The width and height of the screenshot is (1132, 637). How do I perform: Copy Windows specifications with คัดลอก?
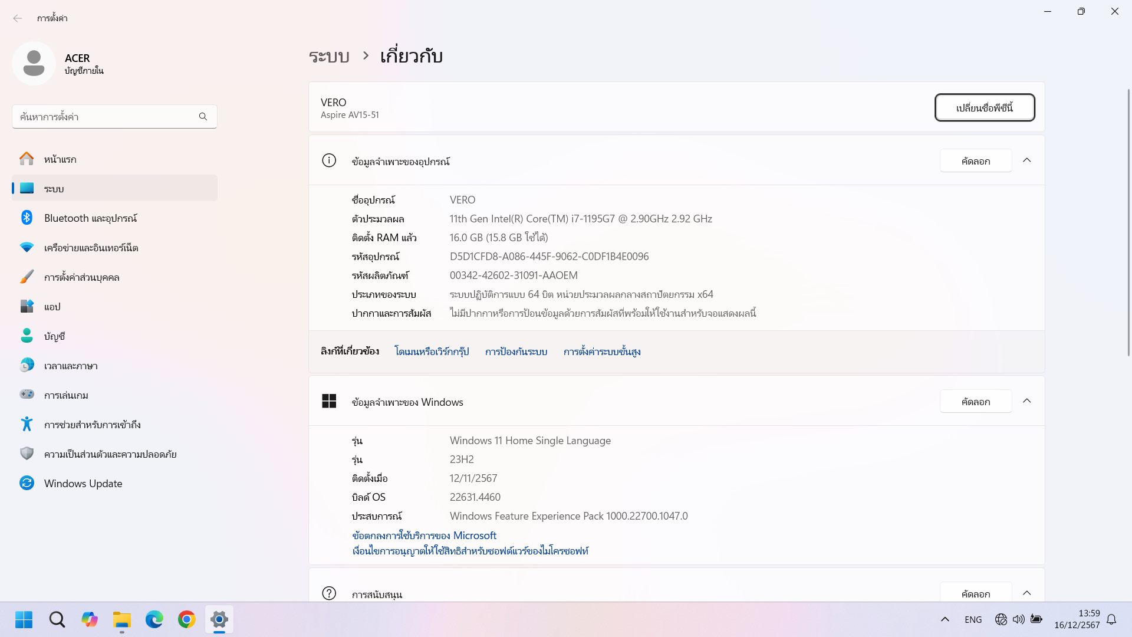pos(976,401)
